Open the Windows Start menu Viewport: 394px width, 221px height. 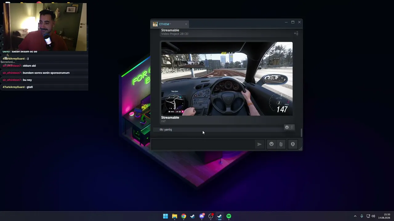165,216
